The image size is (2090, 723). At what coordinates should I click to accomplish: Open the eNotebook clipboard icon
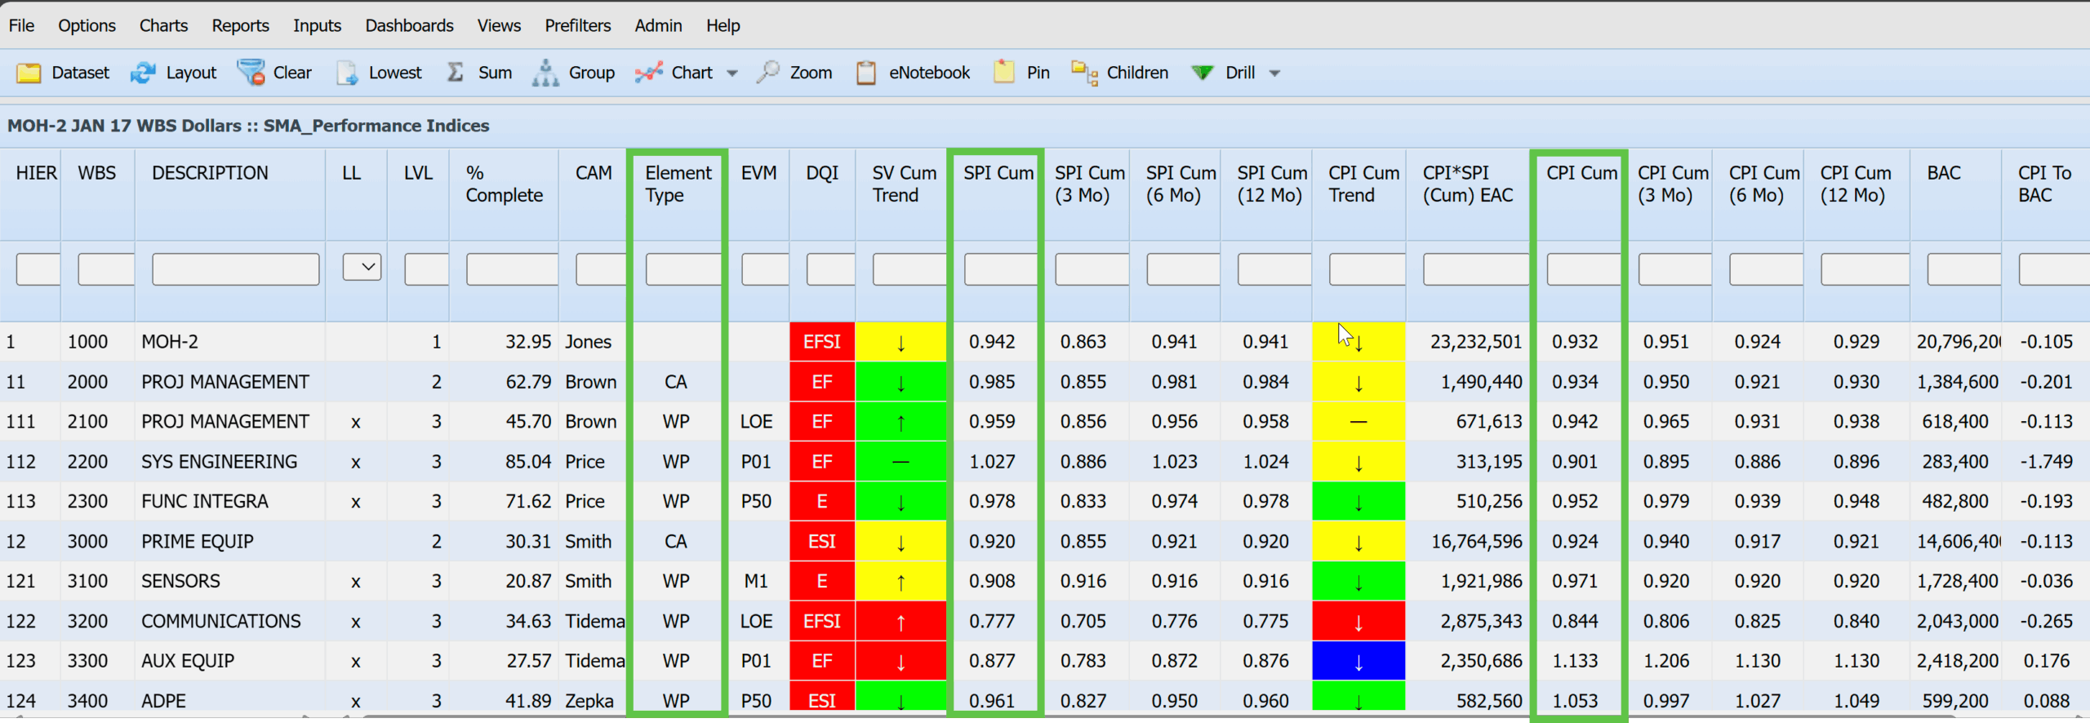[x=866, y=73]
